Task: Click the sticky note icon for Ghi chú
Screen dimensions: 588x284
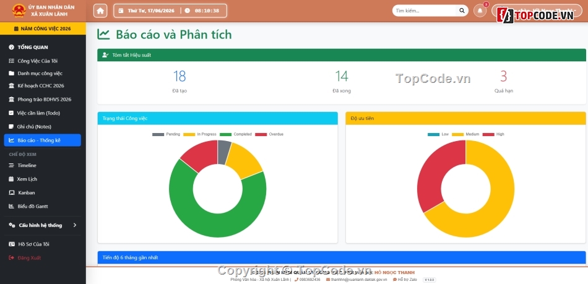Action: pos(11,127)
